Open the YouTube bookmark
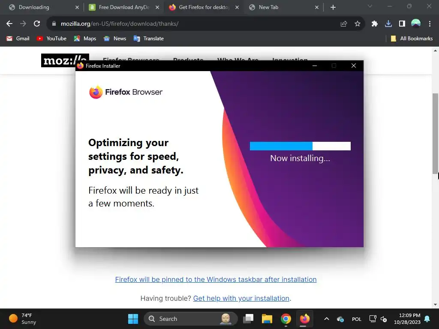The width and height of the screenshot is (439, 329). (51, 39)
